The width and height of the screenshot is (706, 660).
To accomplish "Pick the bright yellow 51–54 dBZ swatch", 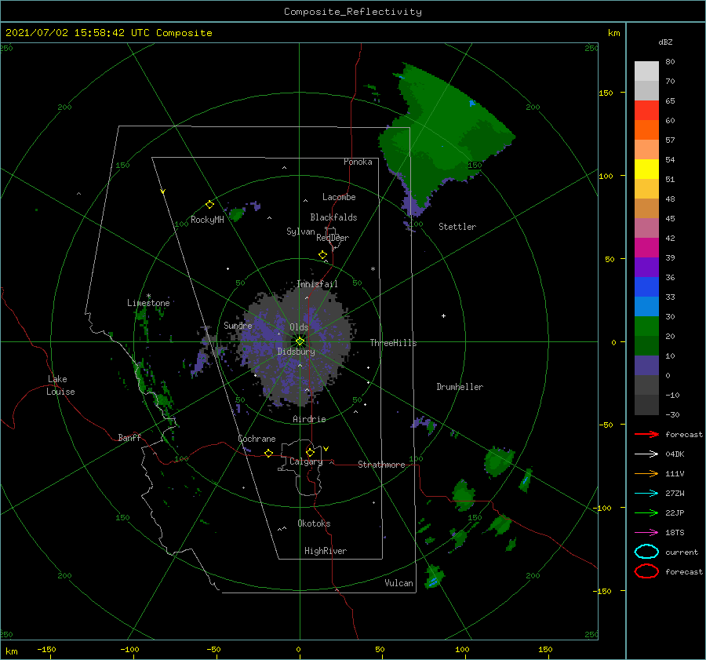I will (646, 170).
